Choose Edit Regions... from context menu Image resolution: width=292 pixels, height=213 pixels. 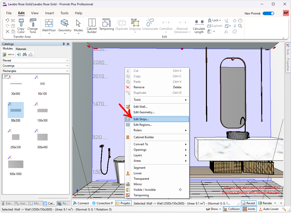pos(157,125)
